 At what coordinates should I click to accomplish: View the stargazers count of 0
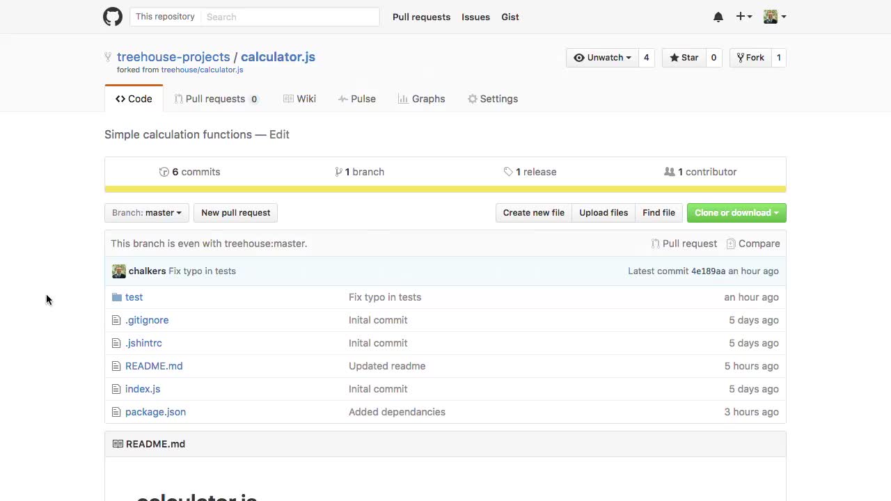click(713, 58)
